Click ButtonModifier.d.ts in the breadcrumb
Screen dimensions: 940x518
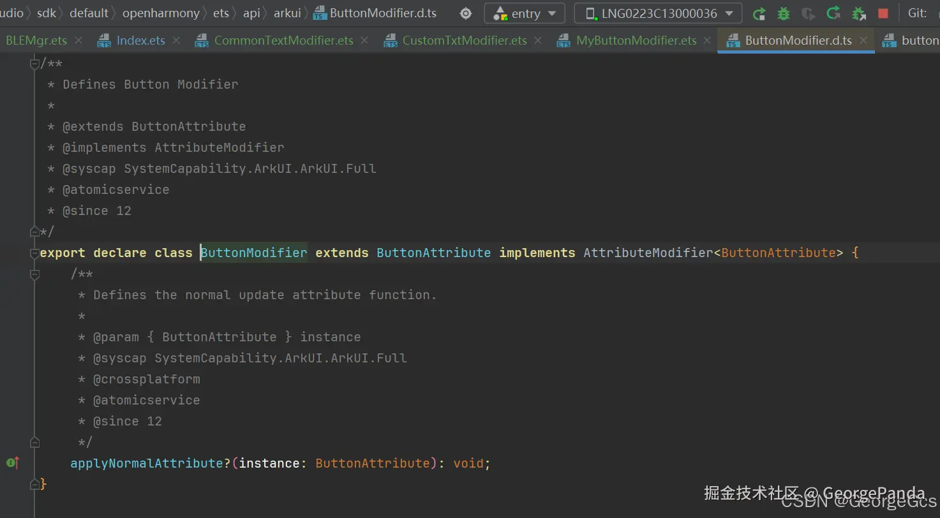pyautogui.click(x=383, y=13)
